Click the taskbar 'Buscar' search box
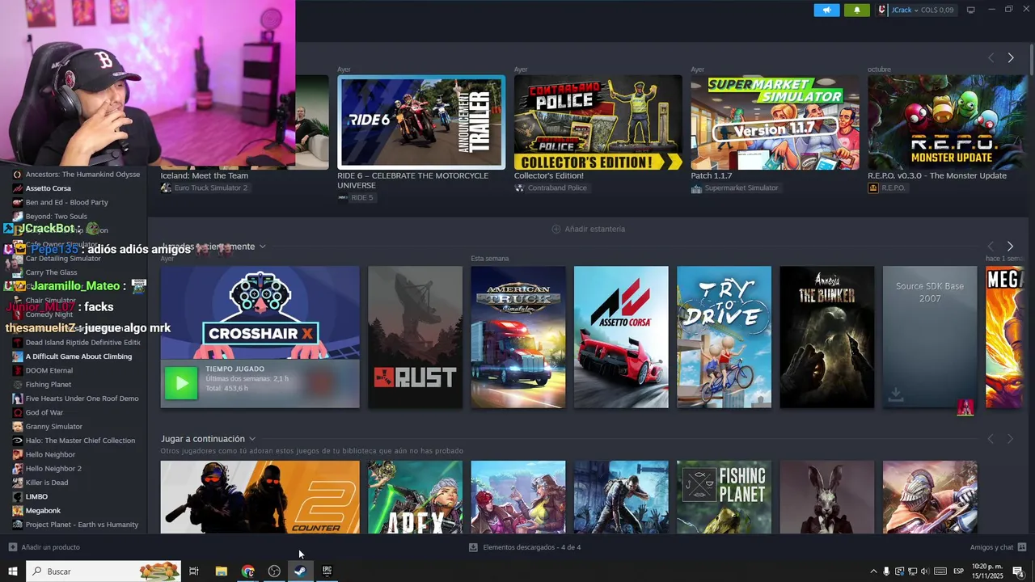 [103, 571]
